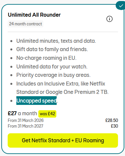This screenshot has width=125, height=156.
Task: Click the £28.50 future price
Action: 112,120
